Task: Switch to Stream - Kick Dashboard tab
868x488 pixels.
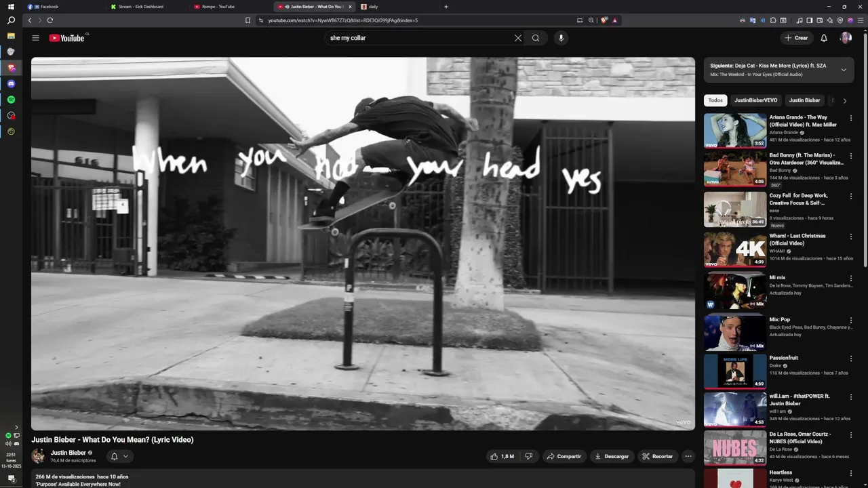Action: tap(148, 7)
